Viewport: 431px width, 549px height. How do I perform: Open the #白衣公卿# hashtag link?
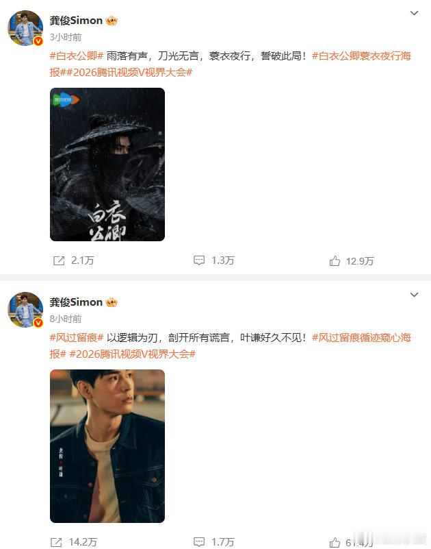coord(77,56)
